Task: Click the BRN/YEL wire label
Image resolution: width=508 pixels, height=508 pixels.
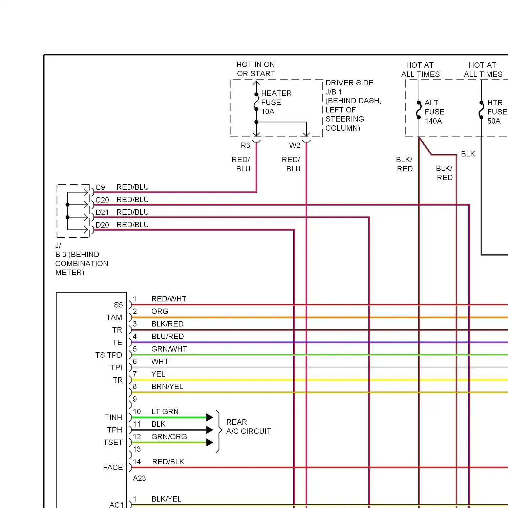Action: click(167, 386)
